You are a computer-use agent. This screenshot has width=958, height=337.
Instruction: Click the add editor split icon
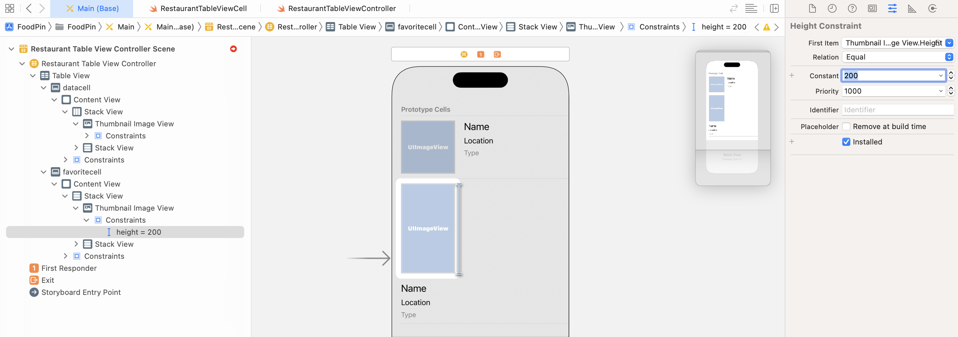tap(774, 9)
